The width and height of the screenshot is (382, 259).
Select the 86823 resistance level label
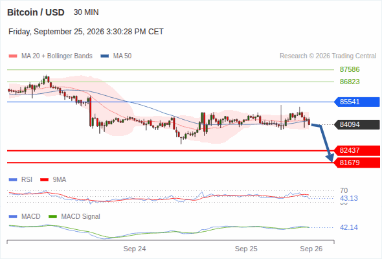(x=350, y=82)
